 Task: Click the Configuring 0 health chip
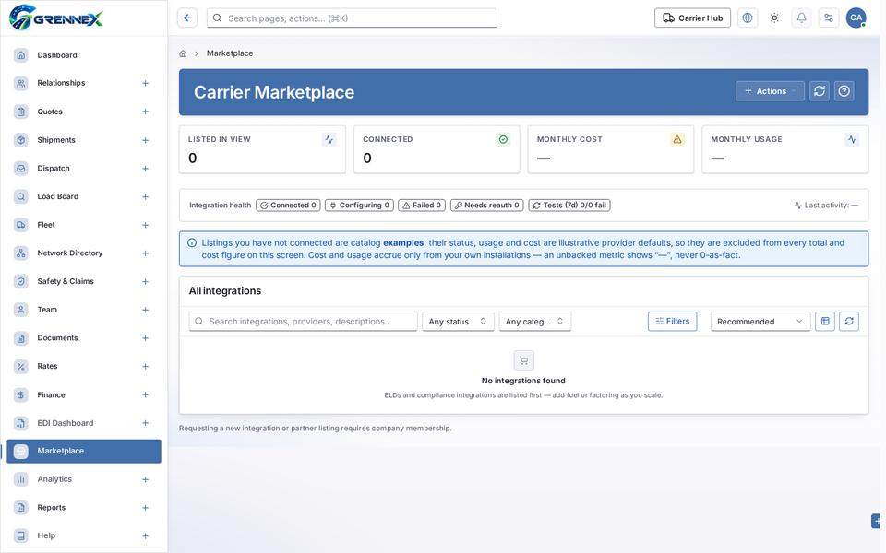359,206
